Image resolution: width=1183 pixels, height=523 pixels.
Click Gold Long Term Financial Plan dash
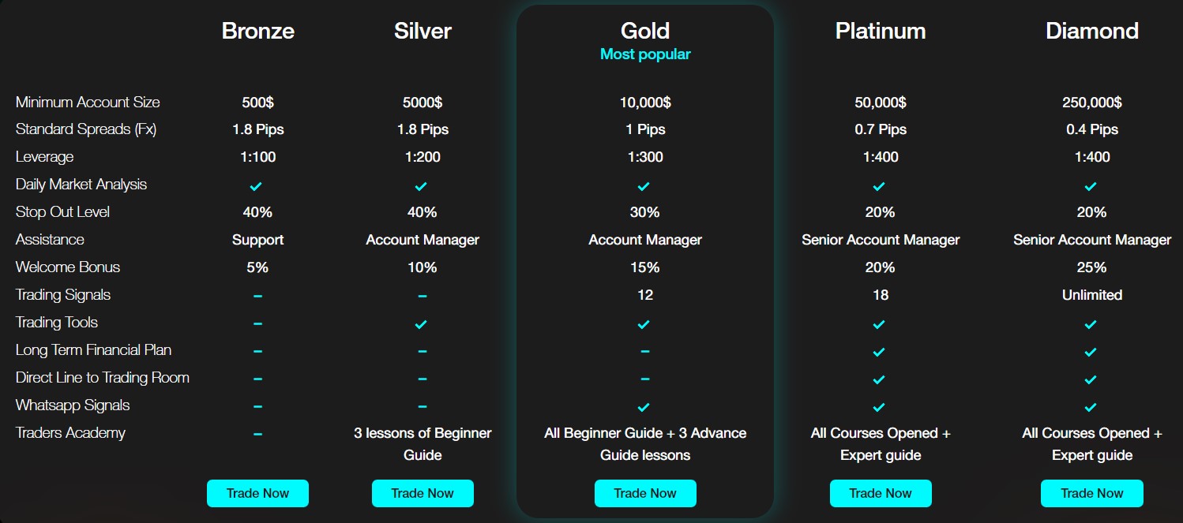645,351
